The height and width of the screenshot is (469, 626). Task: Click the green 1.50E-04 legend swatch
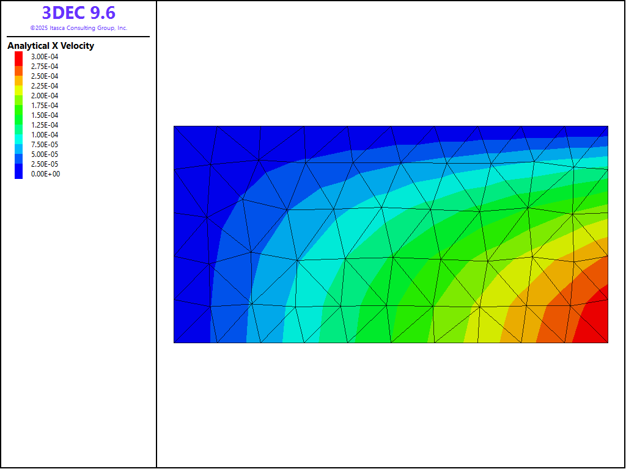[x=18, y=115]
